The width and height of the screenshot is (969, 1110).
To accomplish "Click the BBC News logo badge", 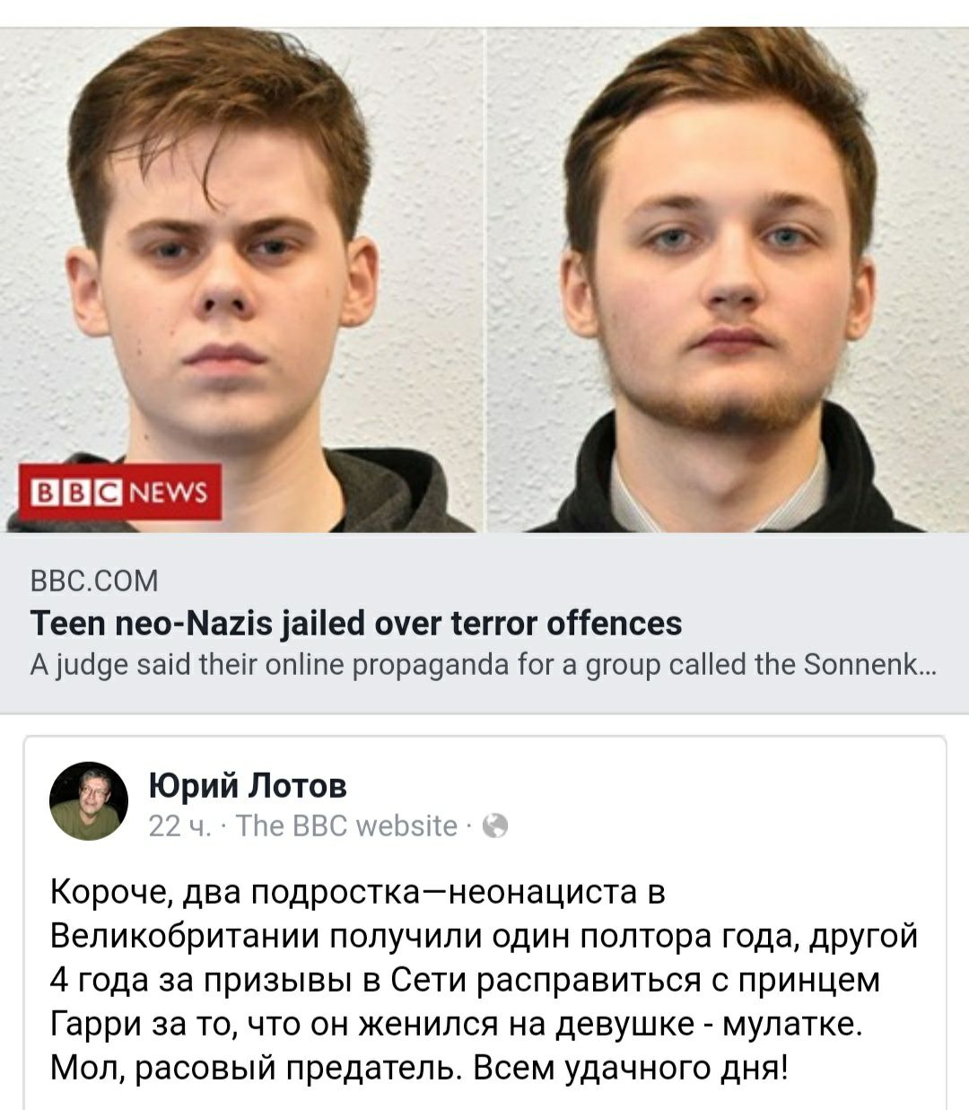I will point(120,492).
